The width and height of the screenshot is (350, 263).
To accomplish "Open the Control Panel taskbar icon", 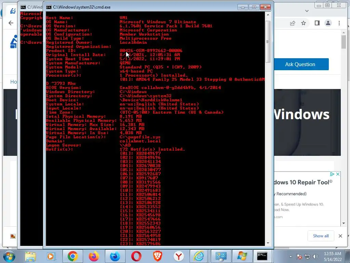I will pos(221,256).
